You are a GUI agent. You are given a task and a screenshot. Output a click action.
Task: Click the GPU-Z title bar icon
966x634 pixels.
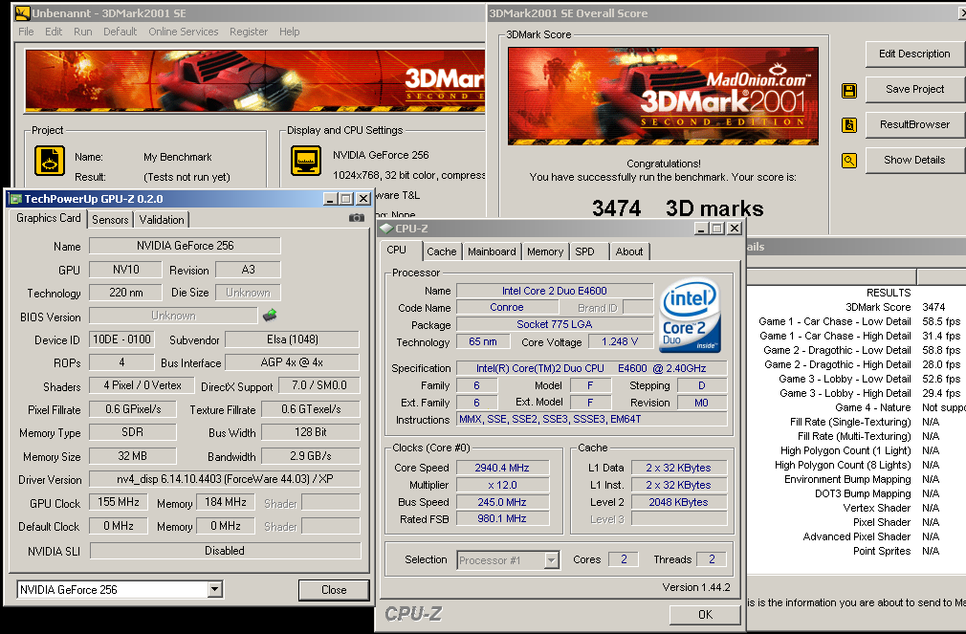click(x=15, y=199)
